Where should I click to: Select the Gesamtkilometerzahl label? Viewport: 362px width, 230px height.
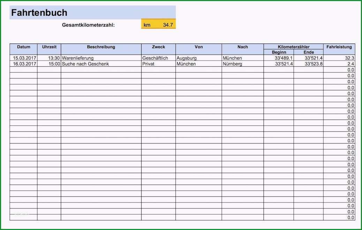coord(88,25)
